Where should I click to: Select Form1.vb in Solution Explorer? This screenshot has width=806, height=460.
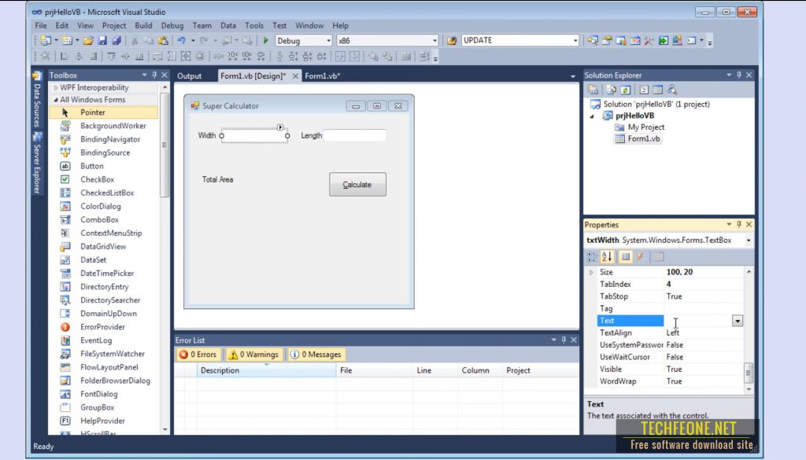point(644,138)
